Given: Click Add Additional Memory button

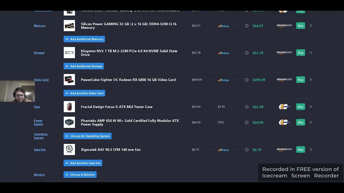Looking at the screenshot, I should pos(84,39).
